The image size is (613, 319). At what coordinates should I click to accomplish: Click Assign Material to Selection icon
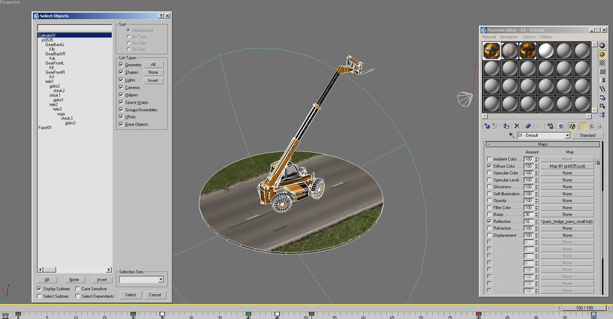point(506,126)
